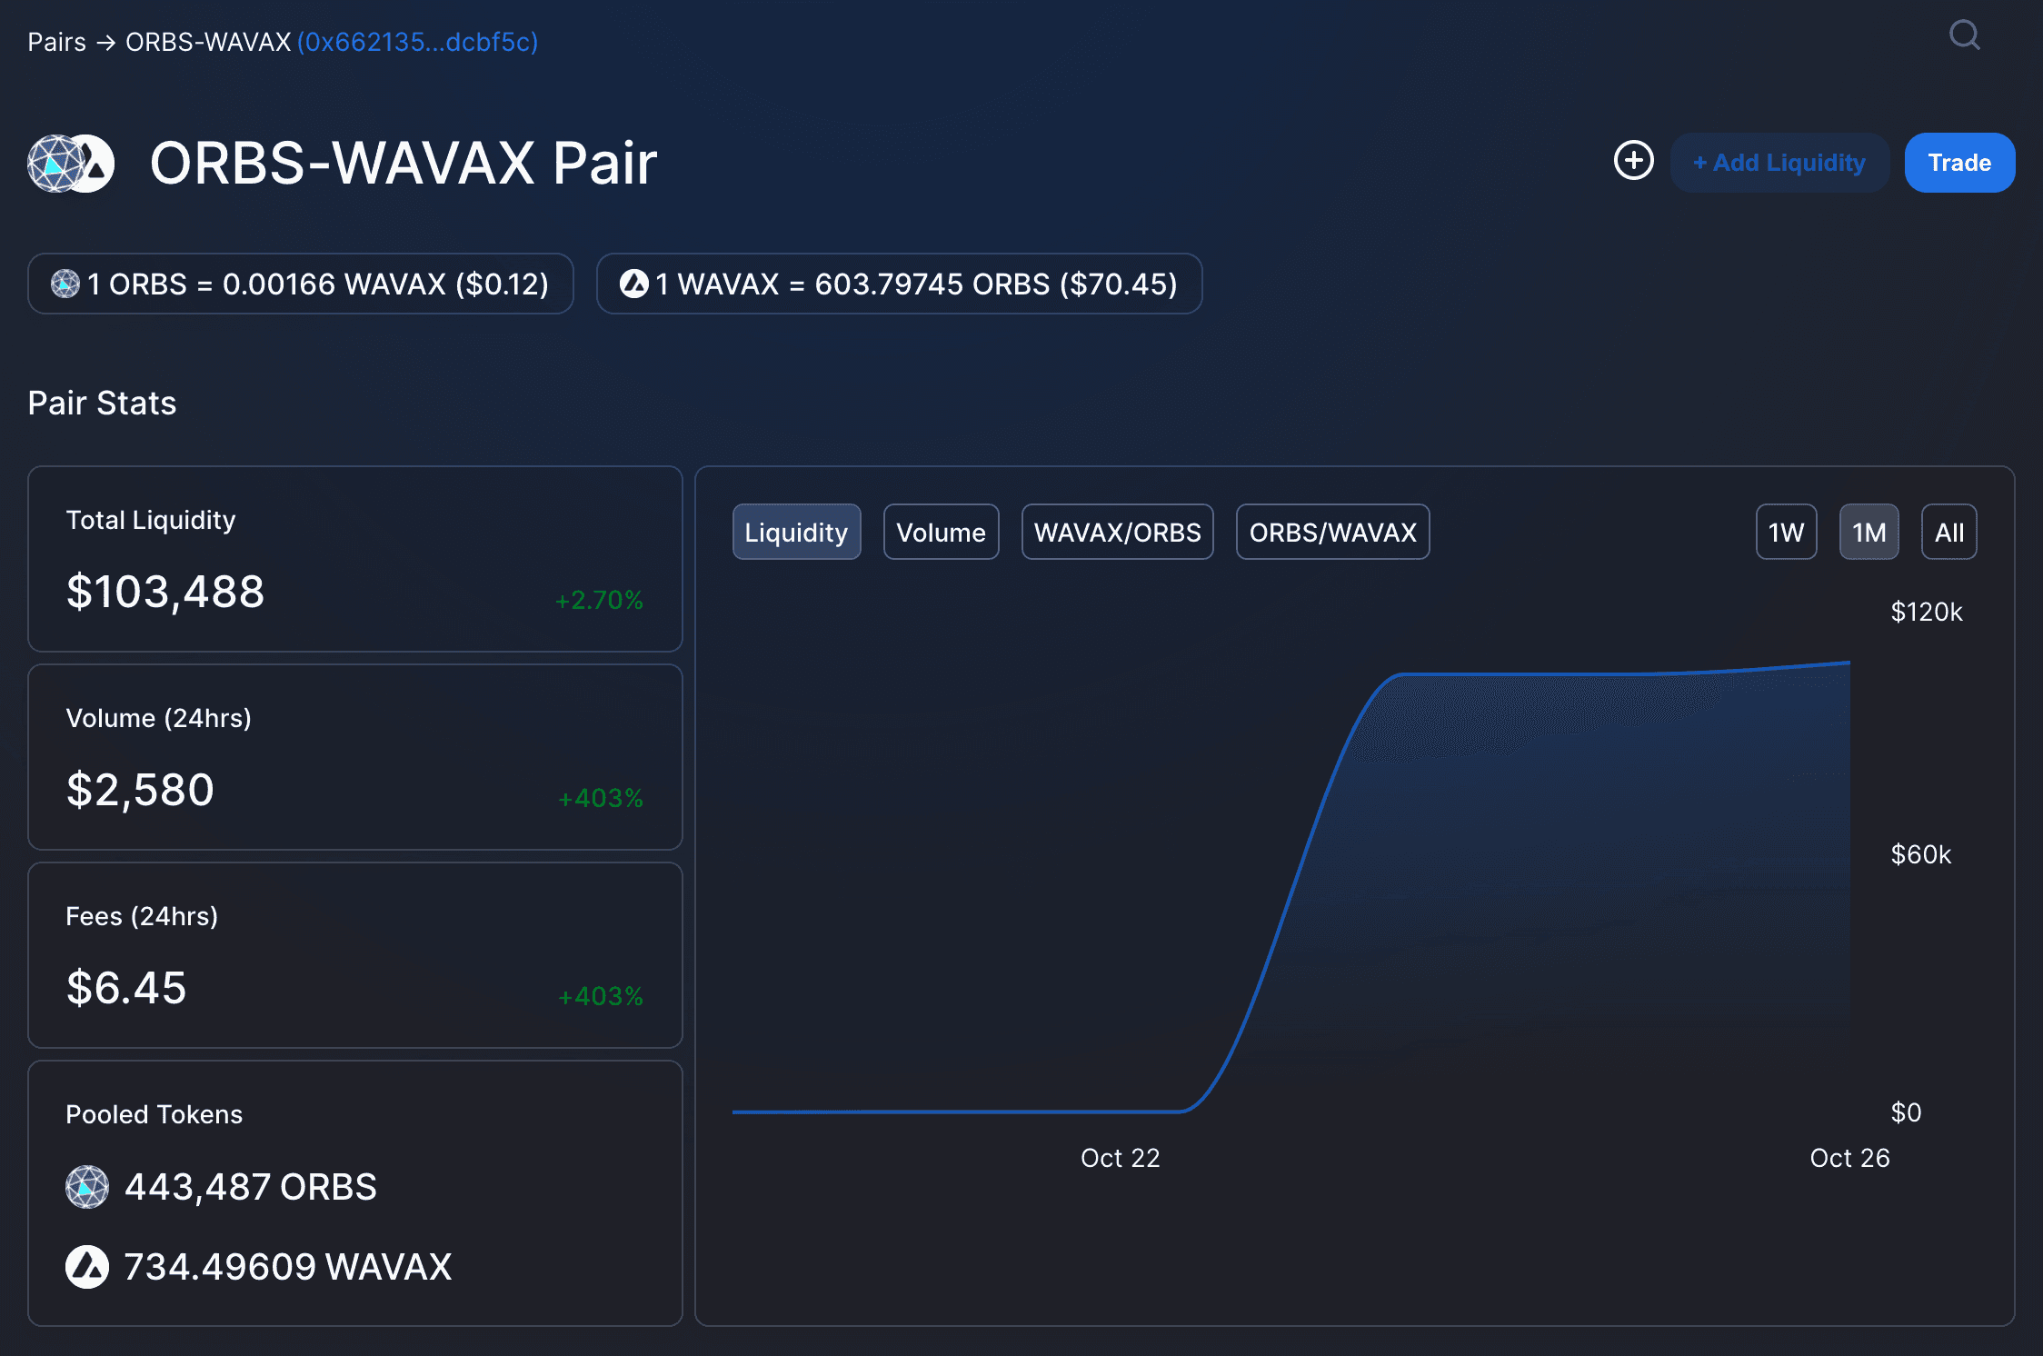The width and height of the screenshot is (2043, 1356).
Task: Click the circled plus icon beside Add Liquidity
Action: (1633, 161)
